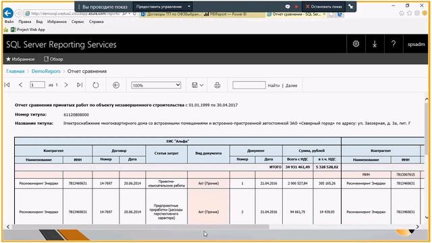Select НДС total 5 328 528,02 cell

327,167
